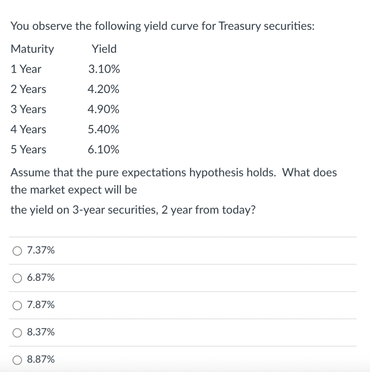This screenshot has height=372, width=370.
Task: Mark the 7.87% radio option
Action: 17,305
